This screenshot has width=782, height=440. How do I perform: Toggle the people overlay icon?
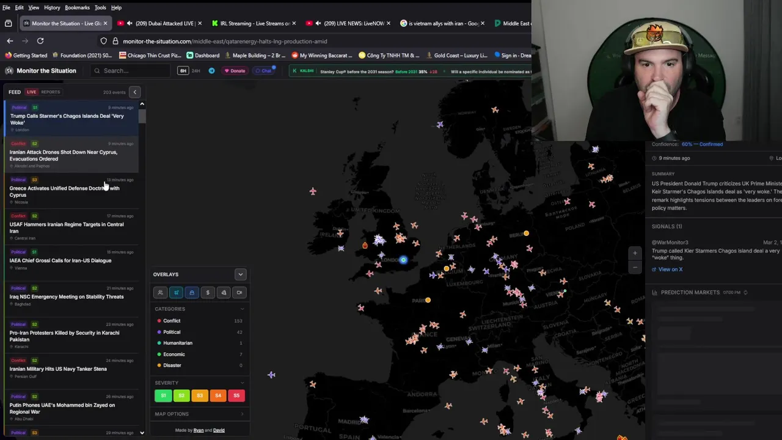[x=160, y=293]
